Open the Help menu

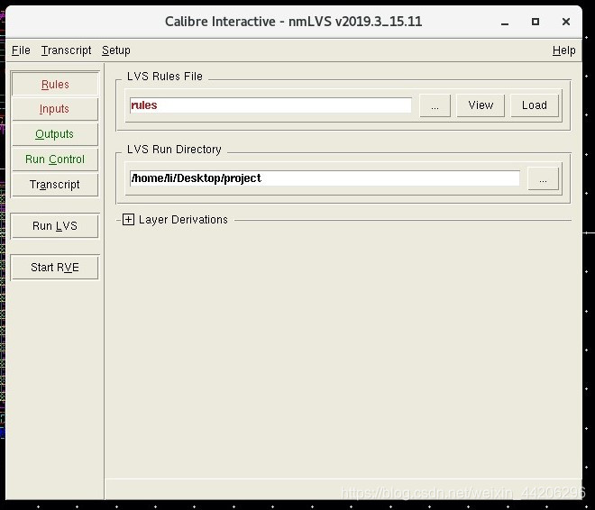(563, 50)
